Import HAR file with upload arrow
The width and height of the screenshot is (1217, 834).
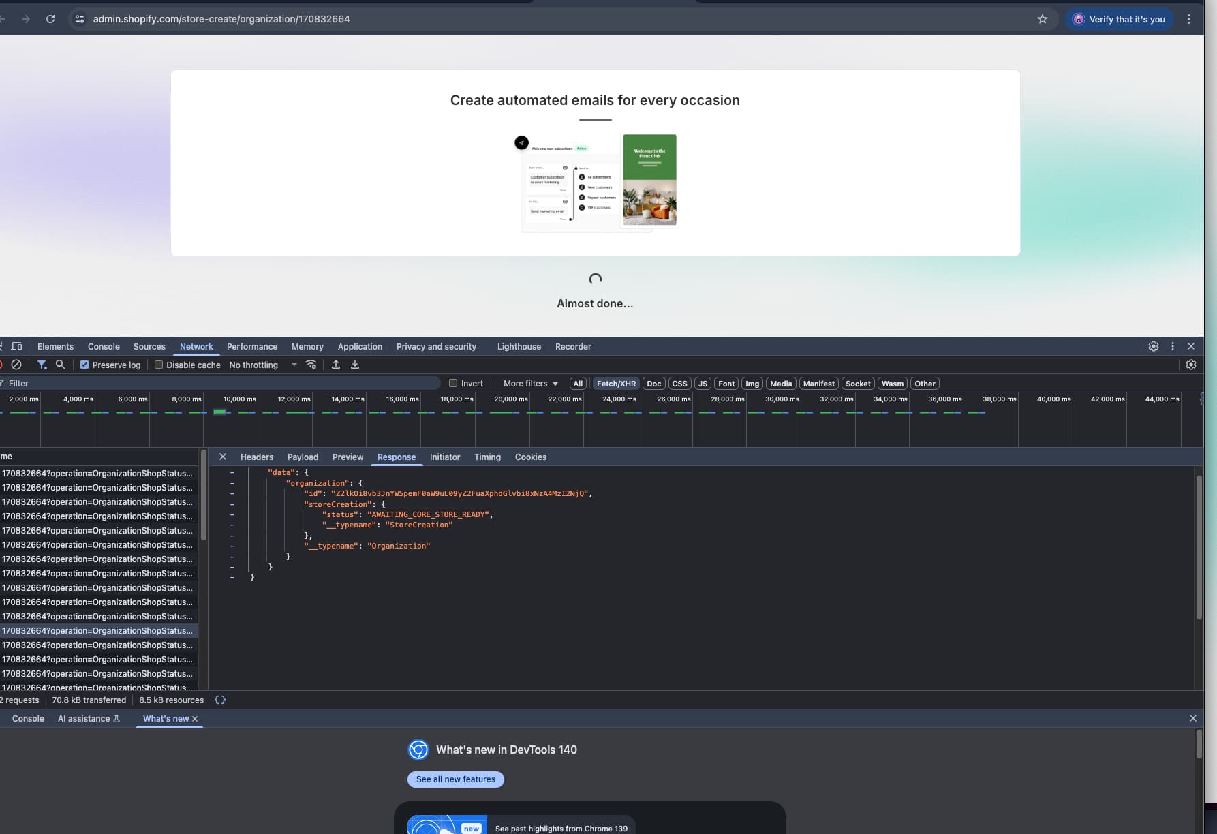[x=336, y=365]
